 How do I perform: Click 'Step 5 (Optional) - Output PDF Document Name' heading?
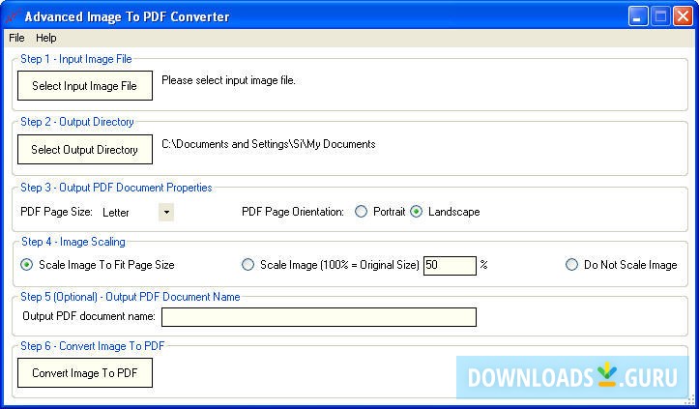click(131, 297)
